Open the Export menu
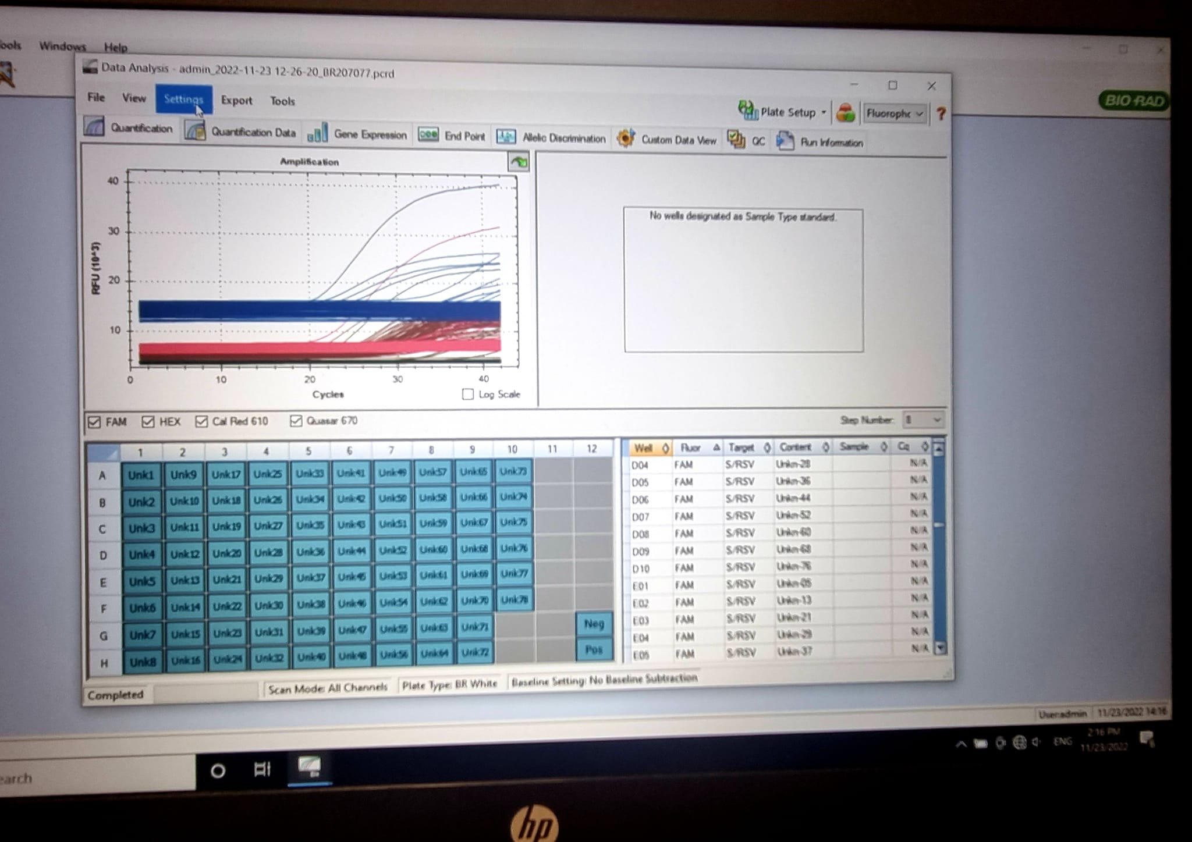This screenshot has width=1192, height=842. click(236, 100)
